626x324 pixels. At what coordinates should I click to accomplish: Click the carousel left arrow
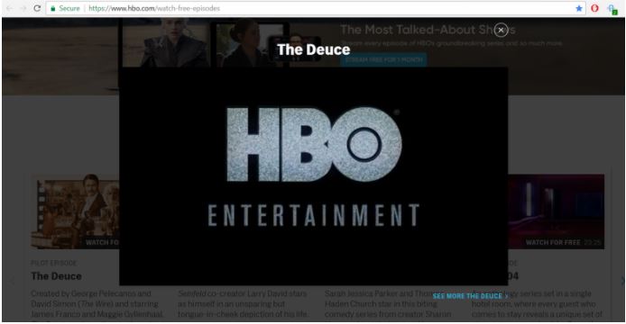click(12, 282)
